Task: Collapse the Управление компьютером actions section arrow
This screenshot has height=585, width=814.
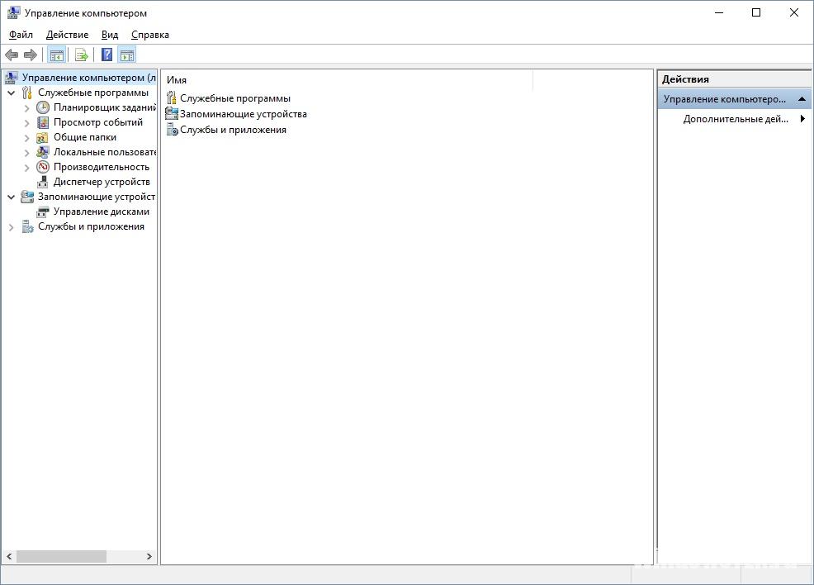Action: tap(802, 98)
